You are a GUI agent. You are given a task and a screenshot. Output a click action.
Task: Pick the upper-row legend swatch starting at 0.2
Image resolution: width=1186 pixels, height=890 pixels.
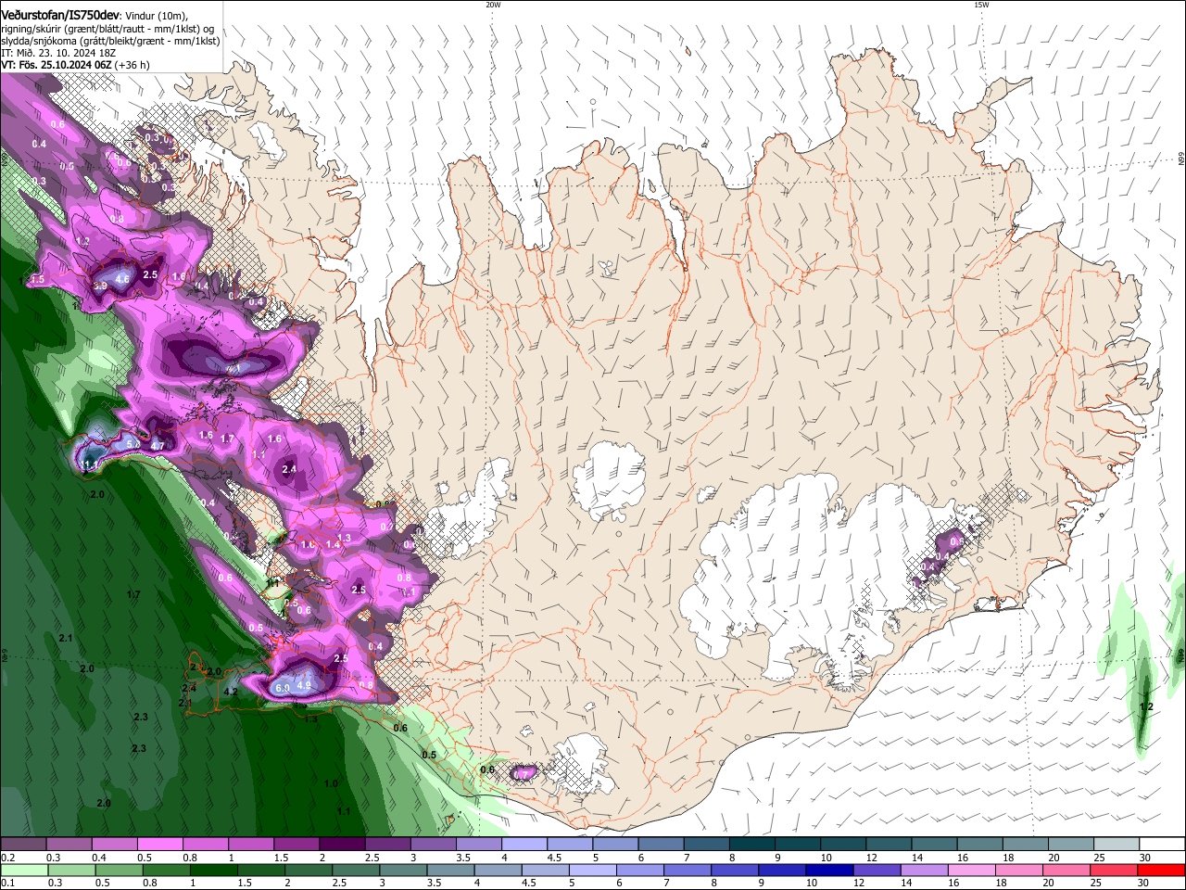pos(23,845)
